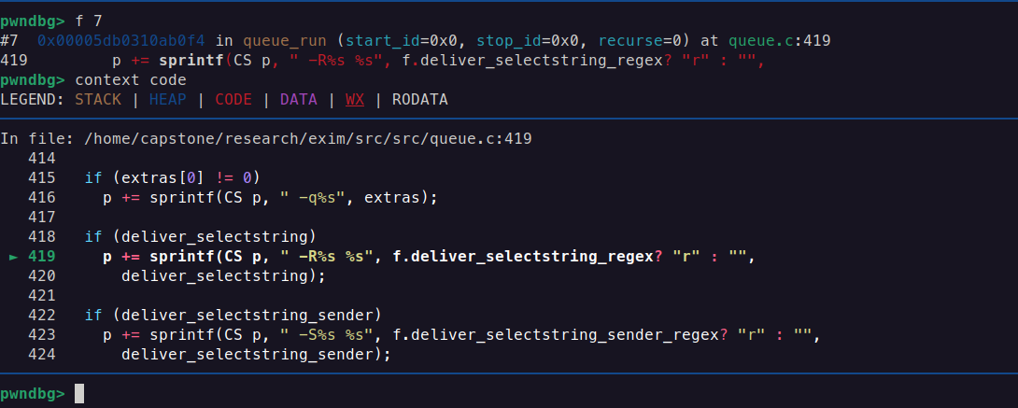Click the terminal cursor block at the prompt

click(x=79, y=394)
